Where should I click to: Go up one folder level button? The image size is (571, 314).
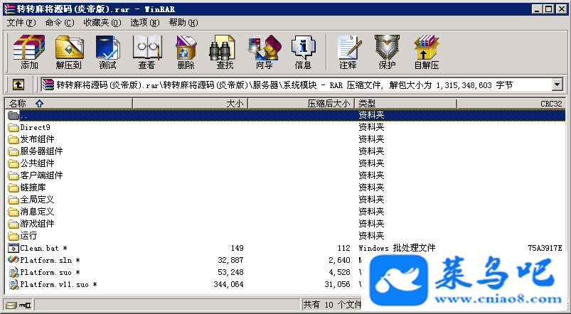pos(18,85)
